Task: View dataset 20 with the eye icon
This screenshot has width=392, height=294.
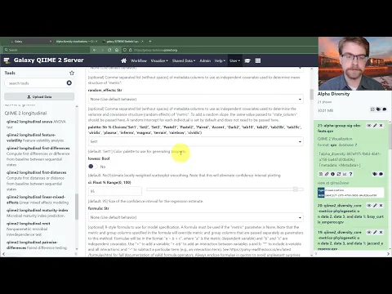Action: click(x=369, y=206)
